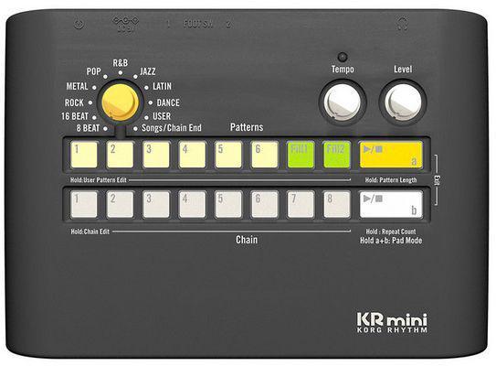Tap Patterns pad 6
The image size is (496, 366).
coord(265,155)
